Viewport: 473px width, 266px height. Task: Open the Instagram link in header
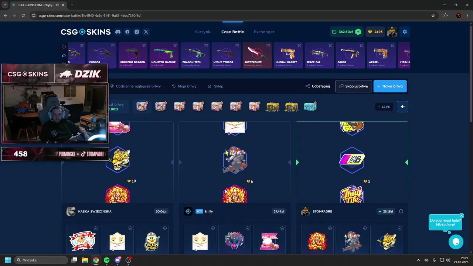[x=137, y=32]
